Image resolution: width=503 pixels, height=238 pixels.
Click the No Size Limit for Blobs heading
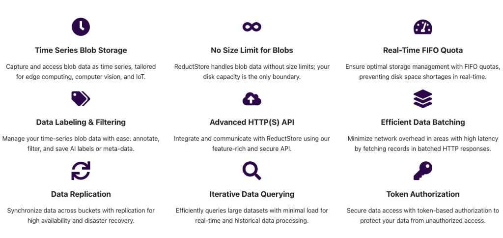[x=251, y=50]
